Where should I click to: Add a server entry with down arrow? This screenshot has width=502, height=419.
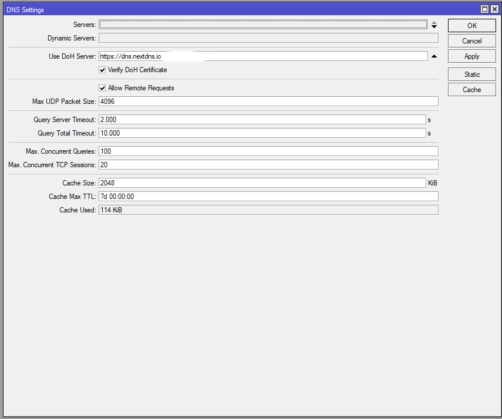(x=434, y=26)
